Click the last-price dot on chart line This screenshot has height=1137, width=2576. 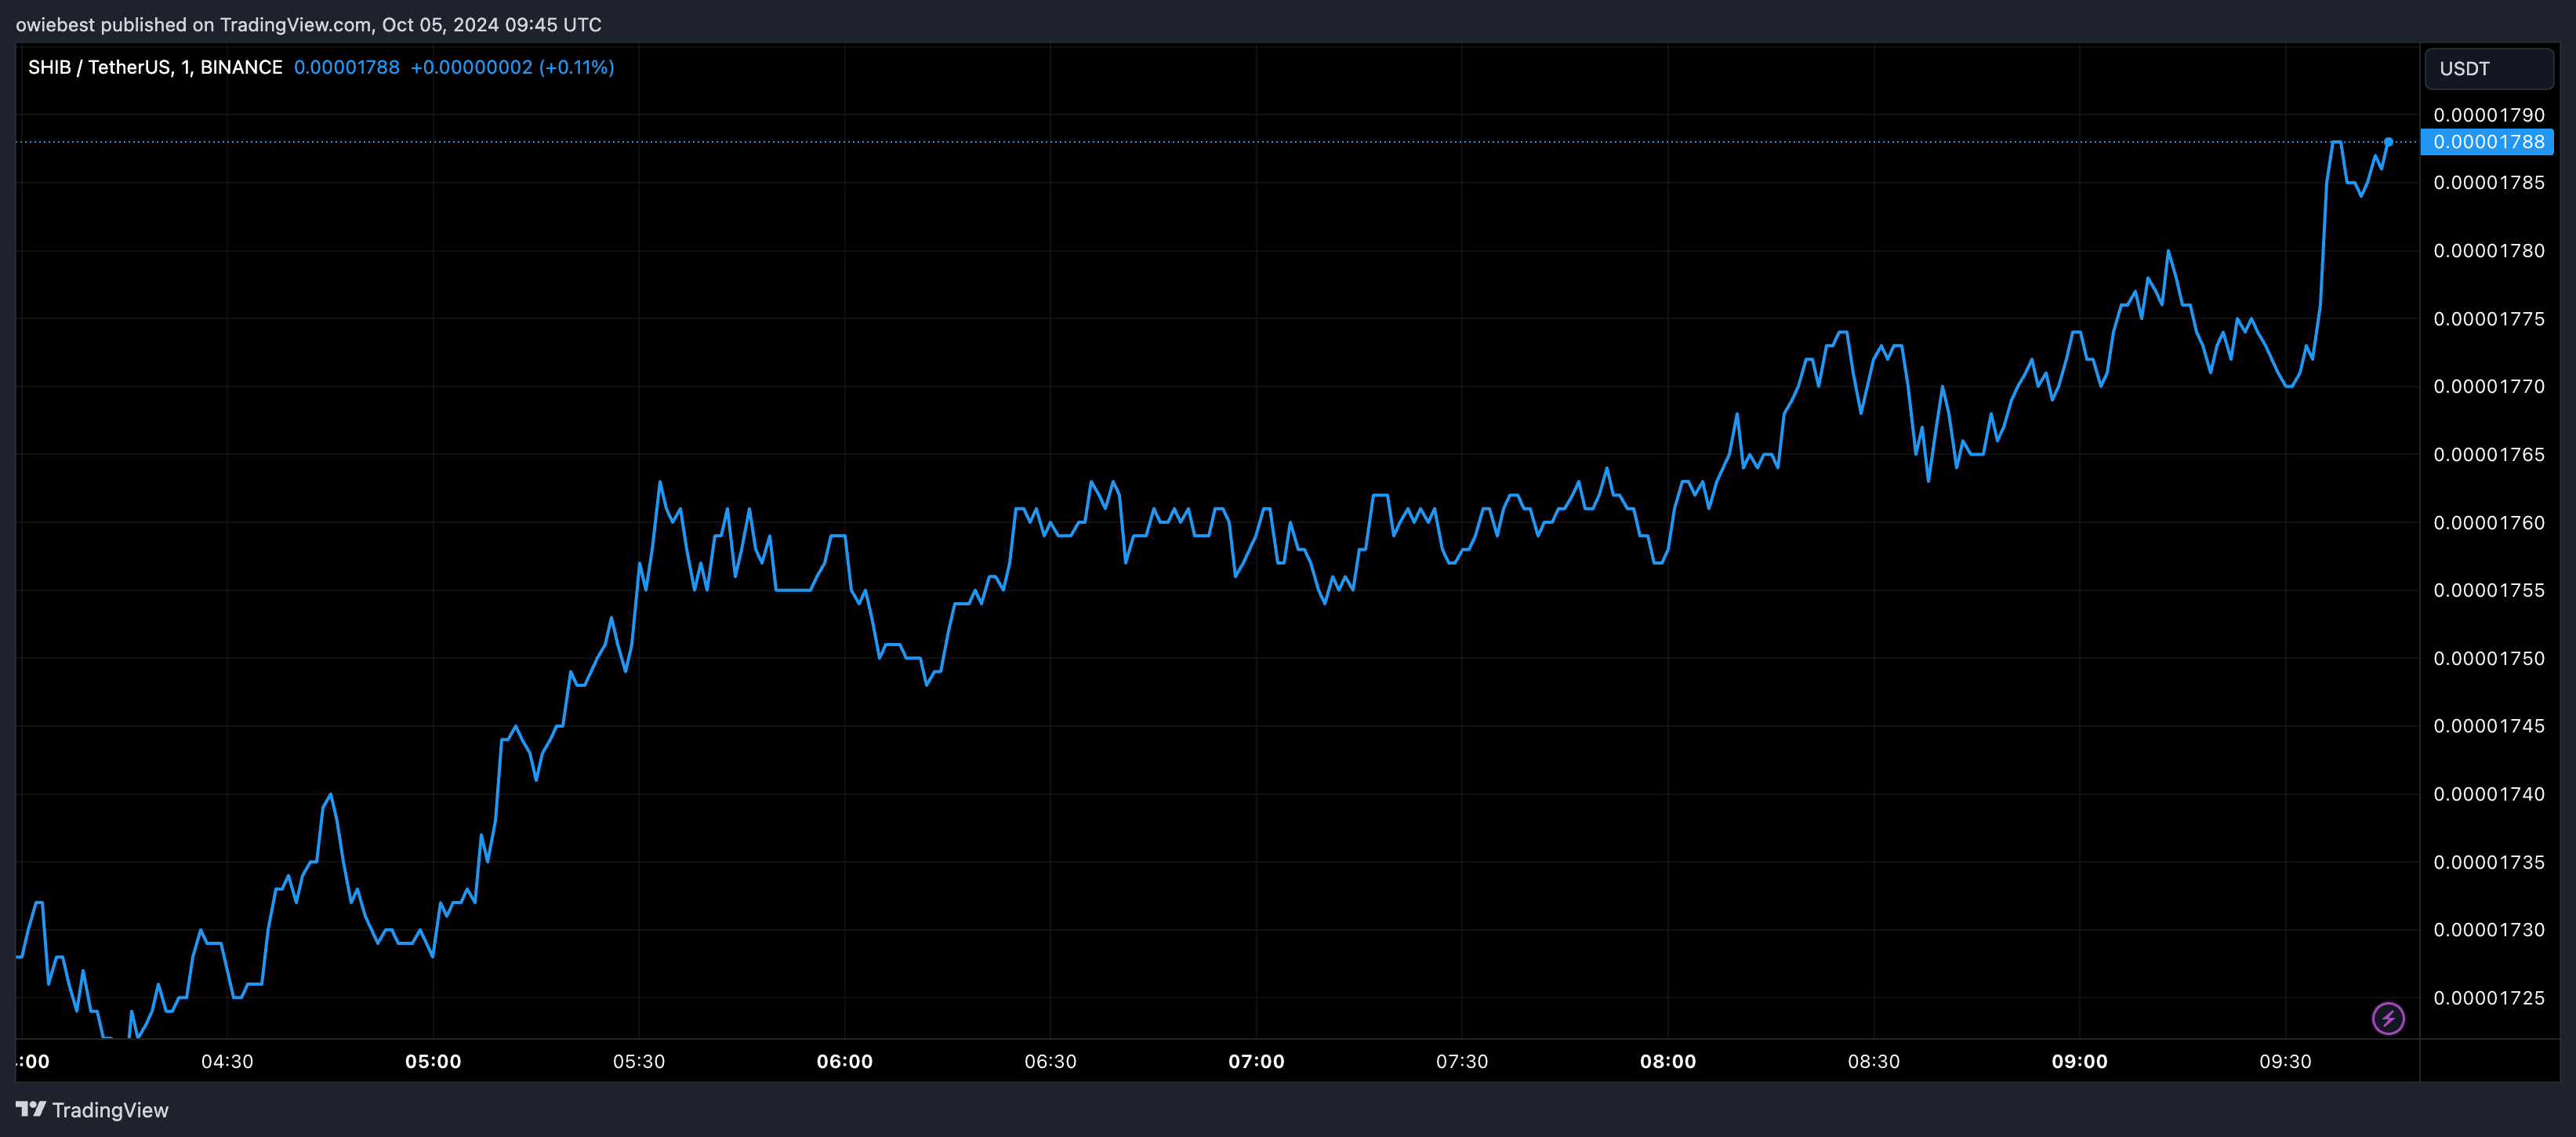pyautogui.click(x=2388, y=142)
